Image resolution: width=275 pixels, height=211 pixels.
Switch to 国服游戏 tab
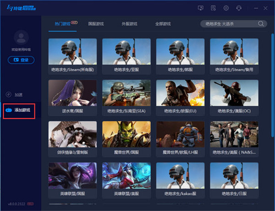[x=96, y=24]
